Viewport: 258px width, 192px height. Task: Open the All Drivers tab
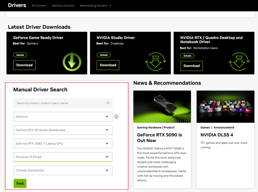pos(39,6)
